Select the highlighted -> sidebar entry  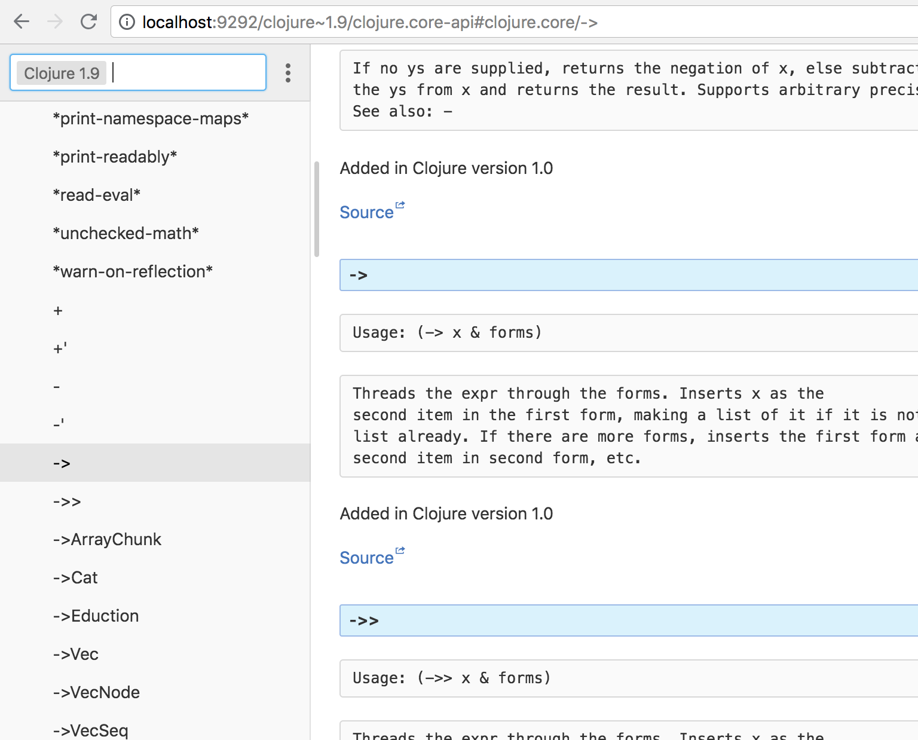tap(155, 463)
